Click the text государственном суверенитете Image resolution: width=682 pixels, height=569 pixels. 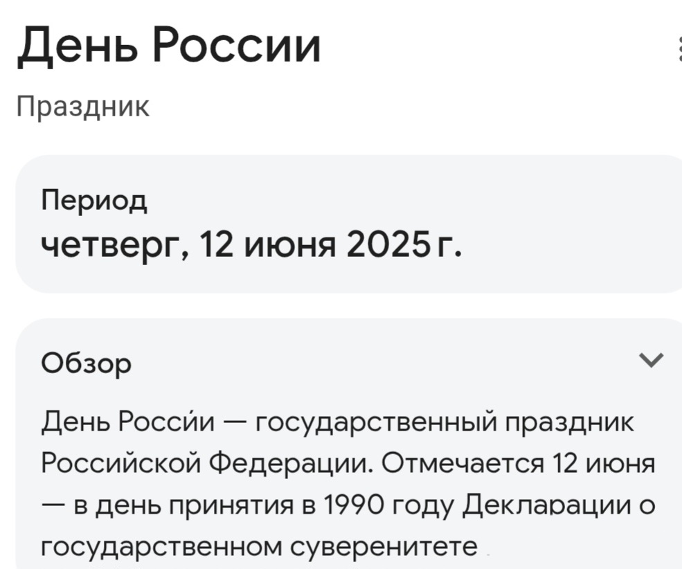tap(260, 547)
